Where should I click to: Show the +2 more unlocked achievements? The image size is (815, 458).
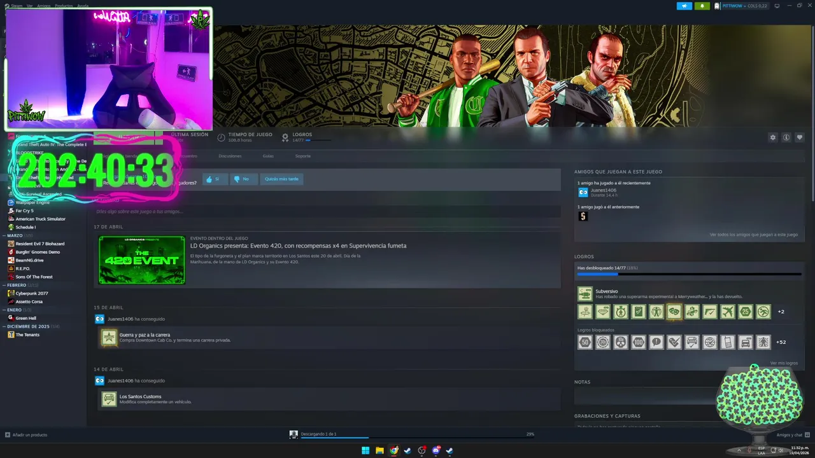tap(781, 312)
